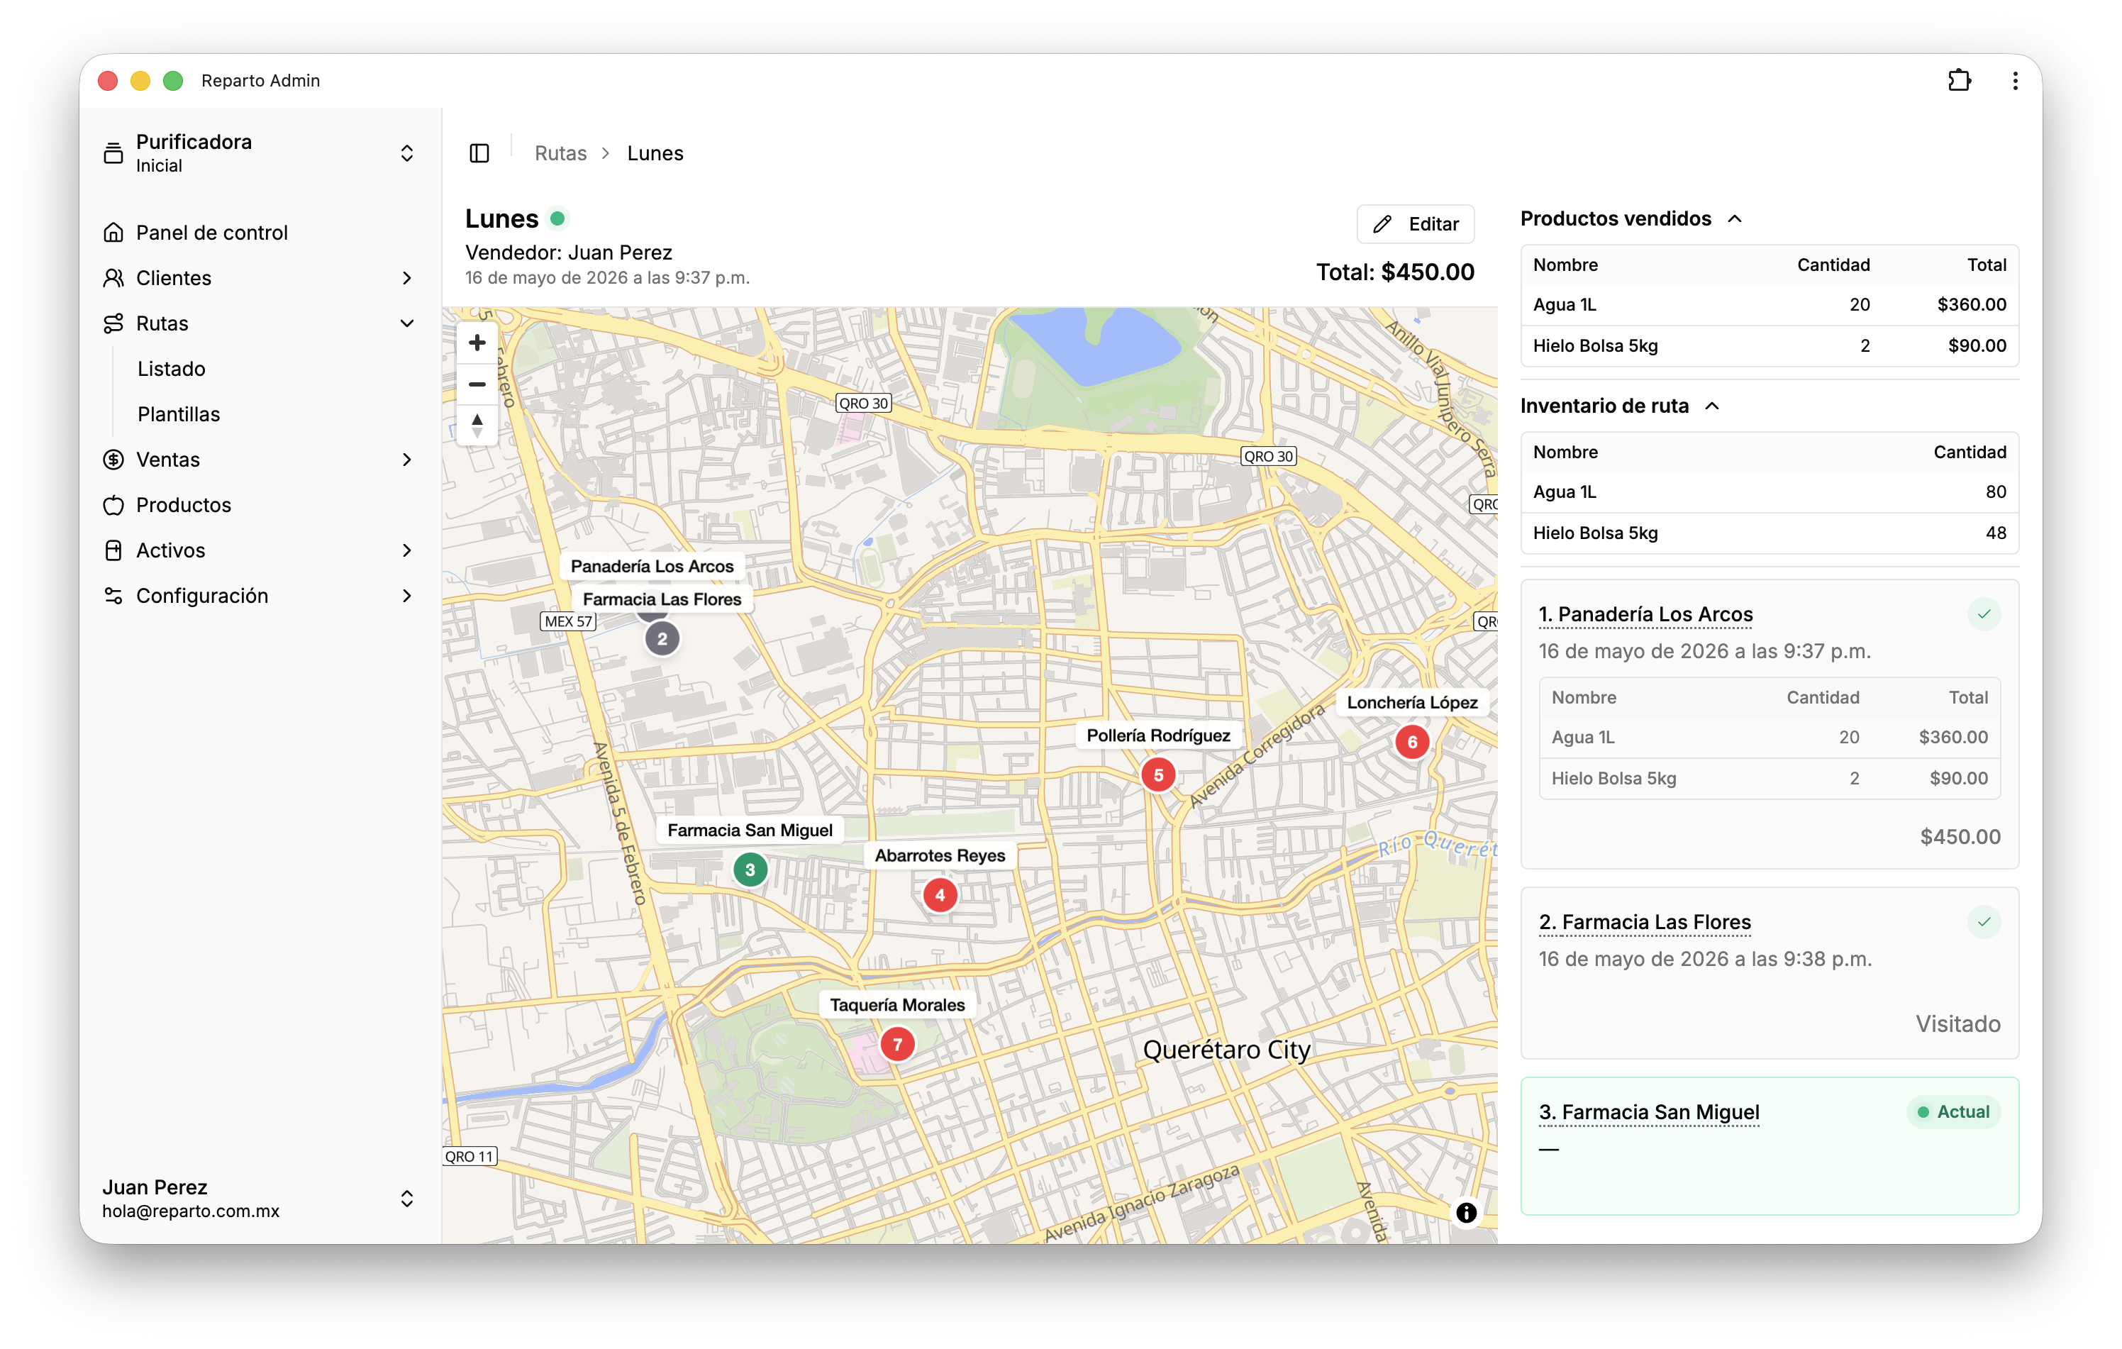The width and height of the screenshot is (2122, 1349).
Task: Click the Total: $450.00 text
Action: (1395, 272)
